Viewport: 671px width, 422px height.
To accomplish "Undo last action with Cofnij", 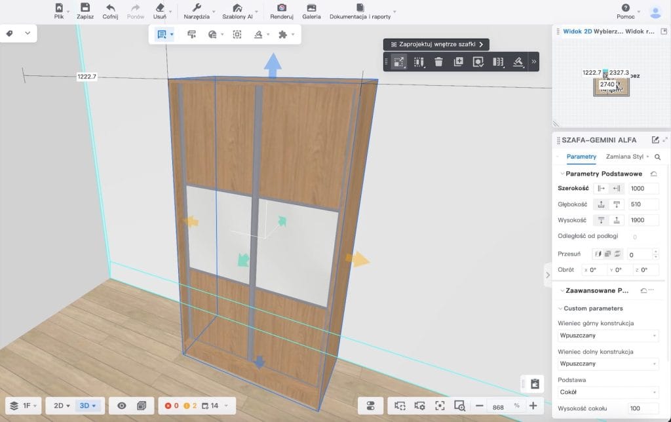I will pos(110,11).
